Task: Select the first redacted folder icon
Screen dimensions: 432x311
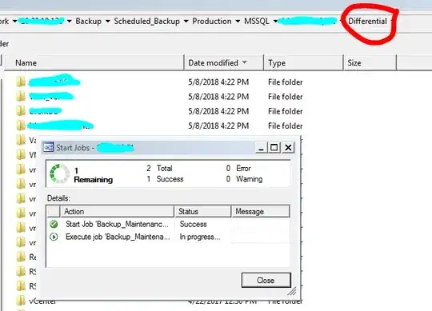Action: point(21,82)
